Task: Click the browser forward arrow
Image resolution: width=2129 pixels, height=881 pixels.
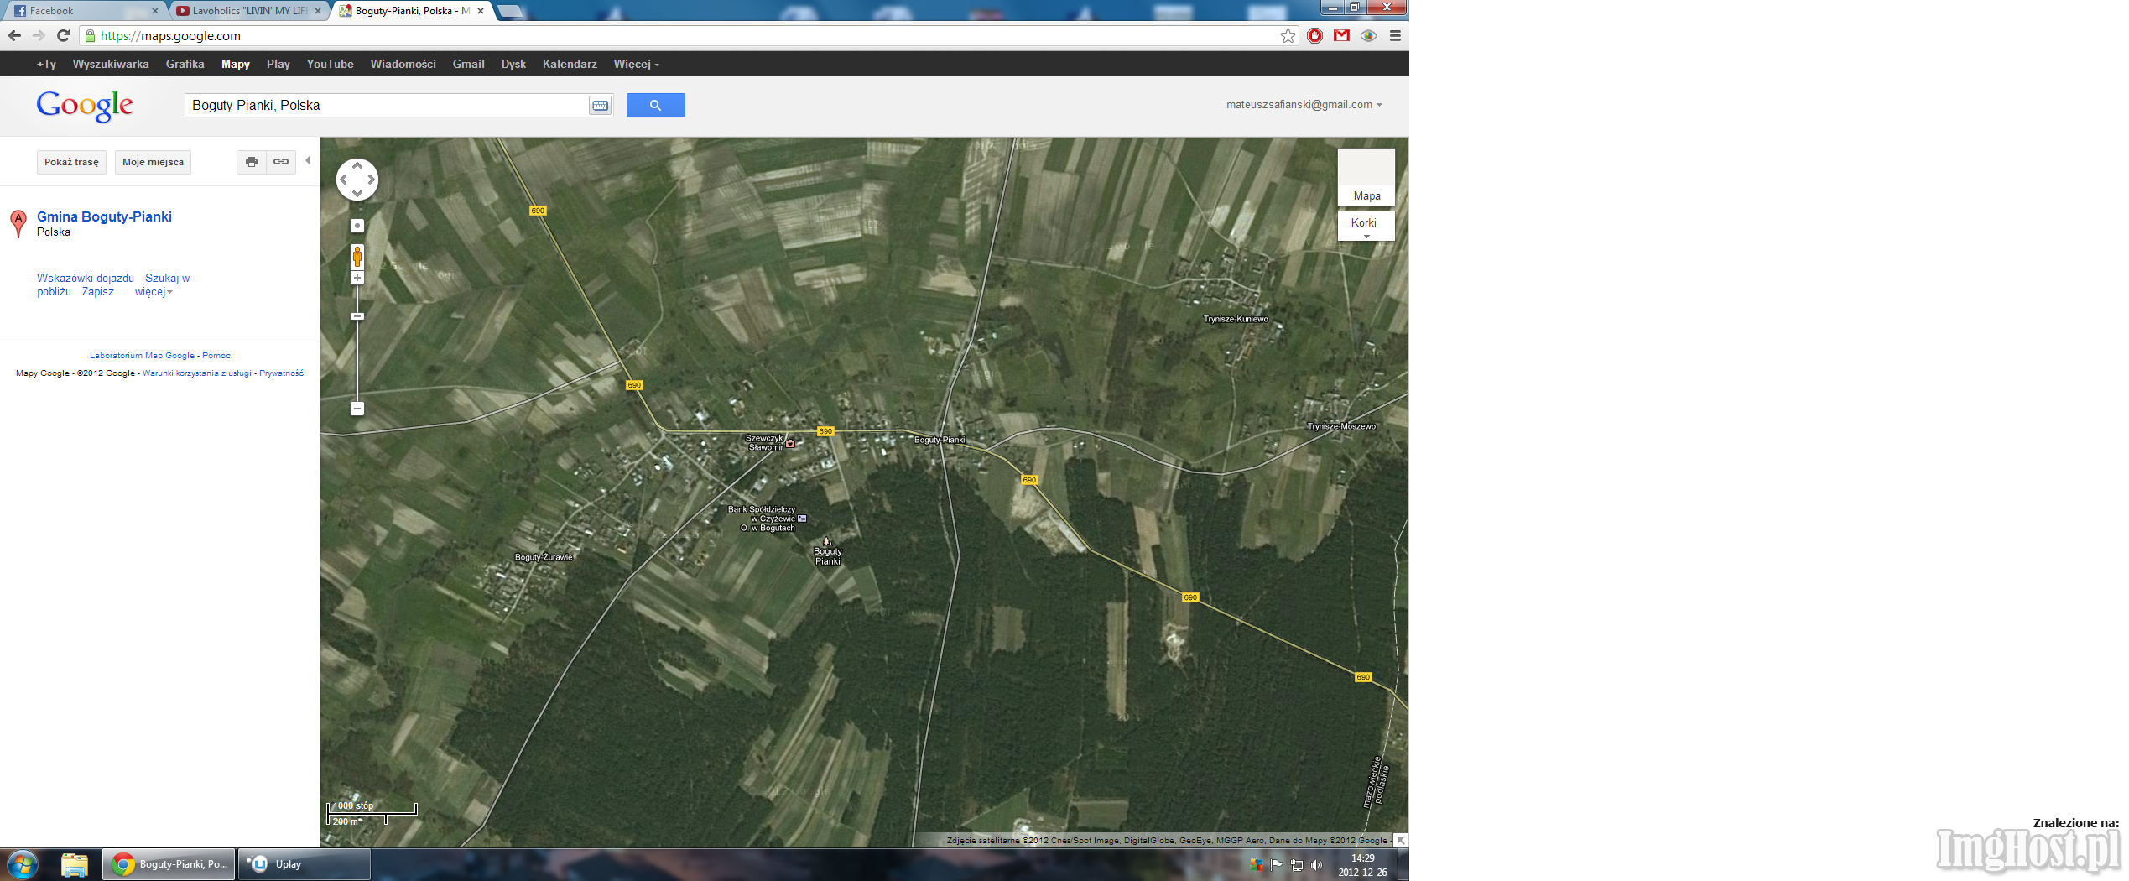Action: click(x=39, y=35)
